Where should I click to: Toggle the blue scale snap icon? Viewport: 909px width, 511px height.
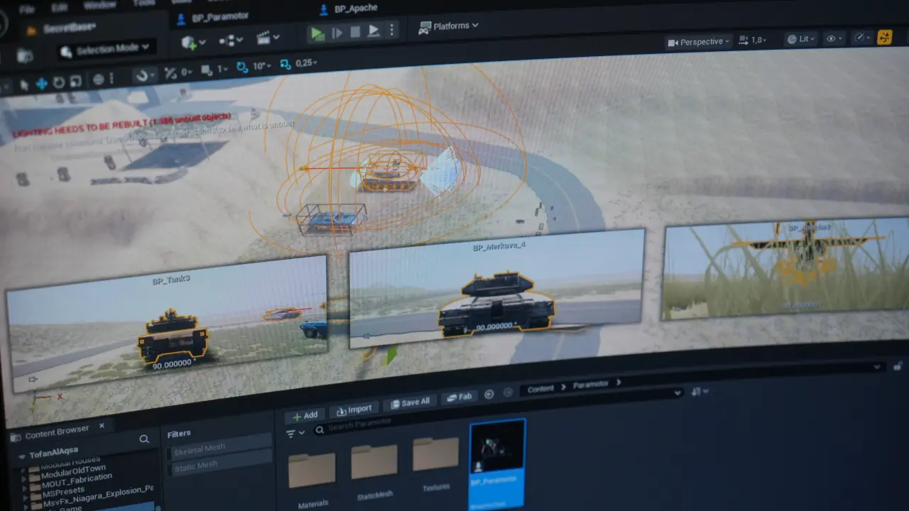coord(285,65)
